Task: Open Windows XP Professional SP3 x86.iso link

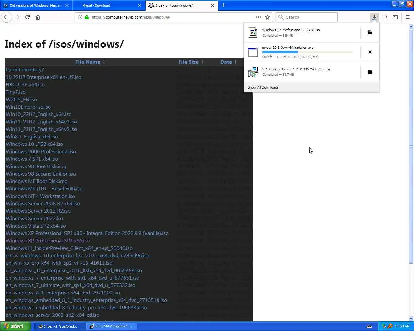Action: (48, 240)
